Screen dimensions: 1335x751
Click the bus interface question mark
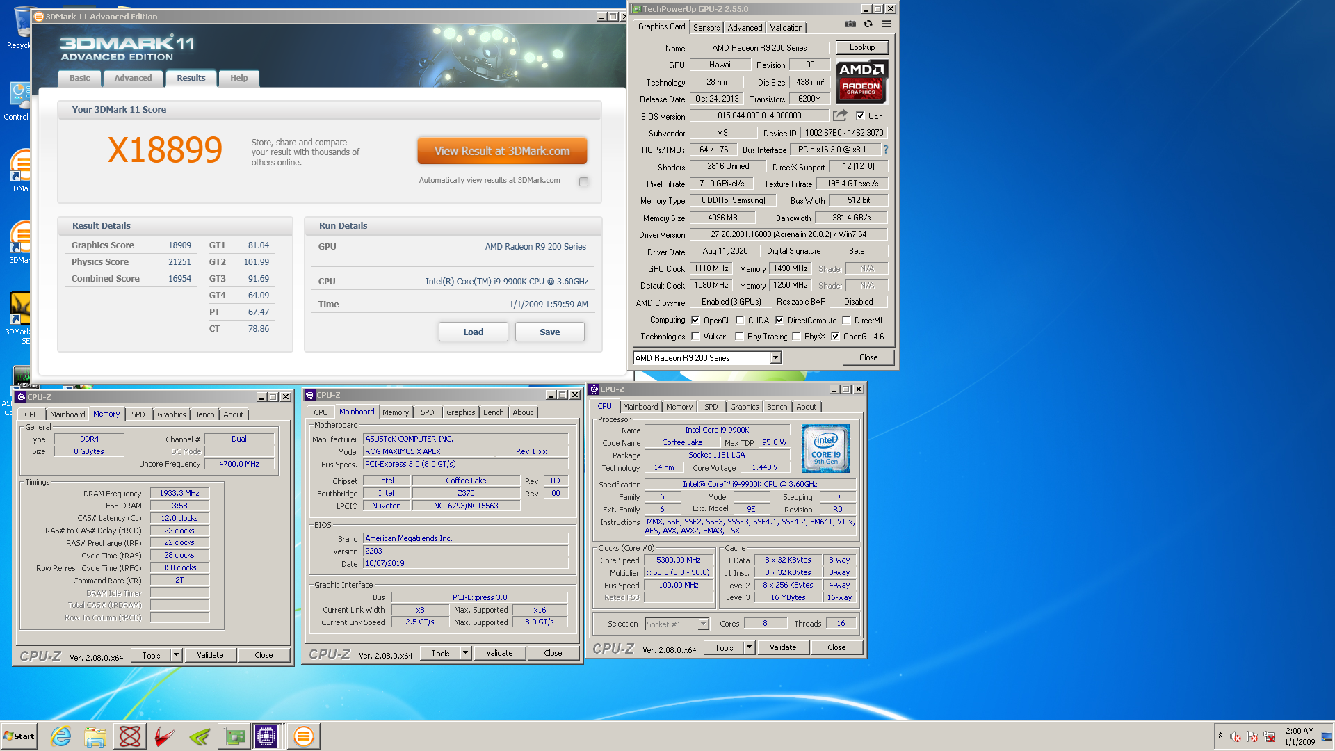pos(885,150)
